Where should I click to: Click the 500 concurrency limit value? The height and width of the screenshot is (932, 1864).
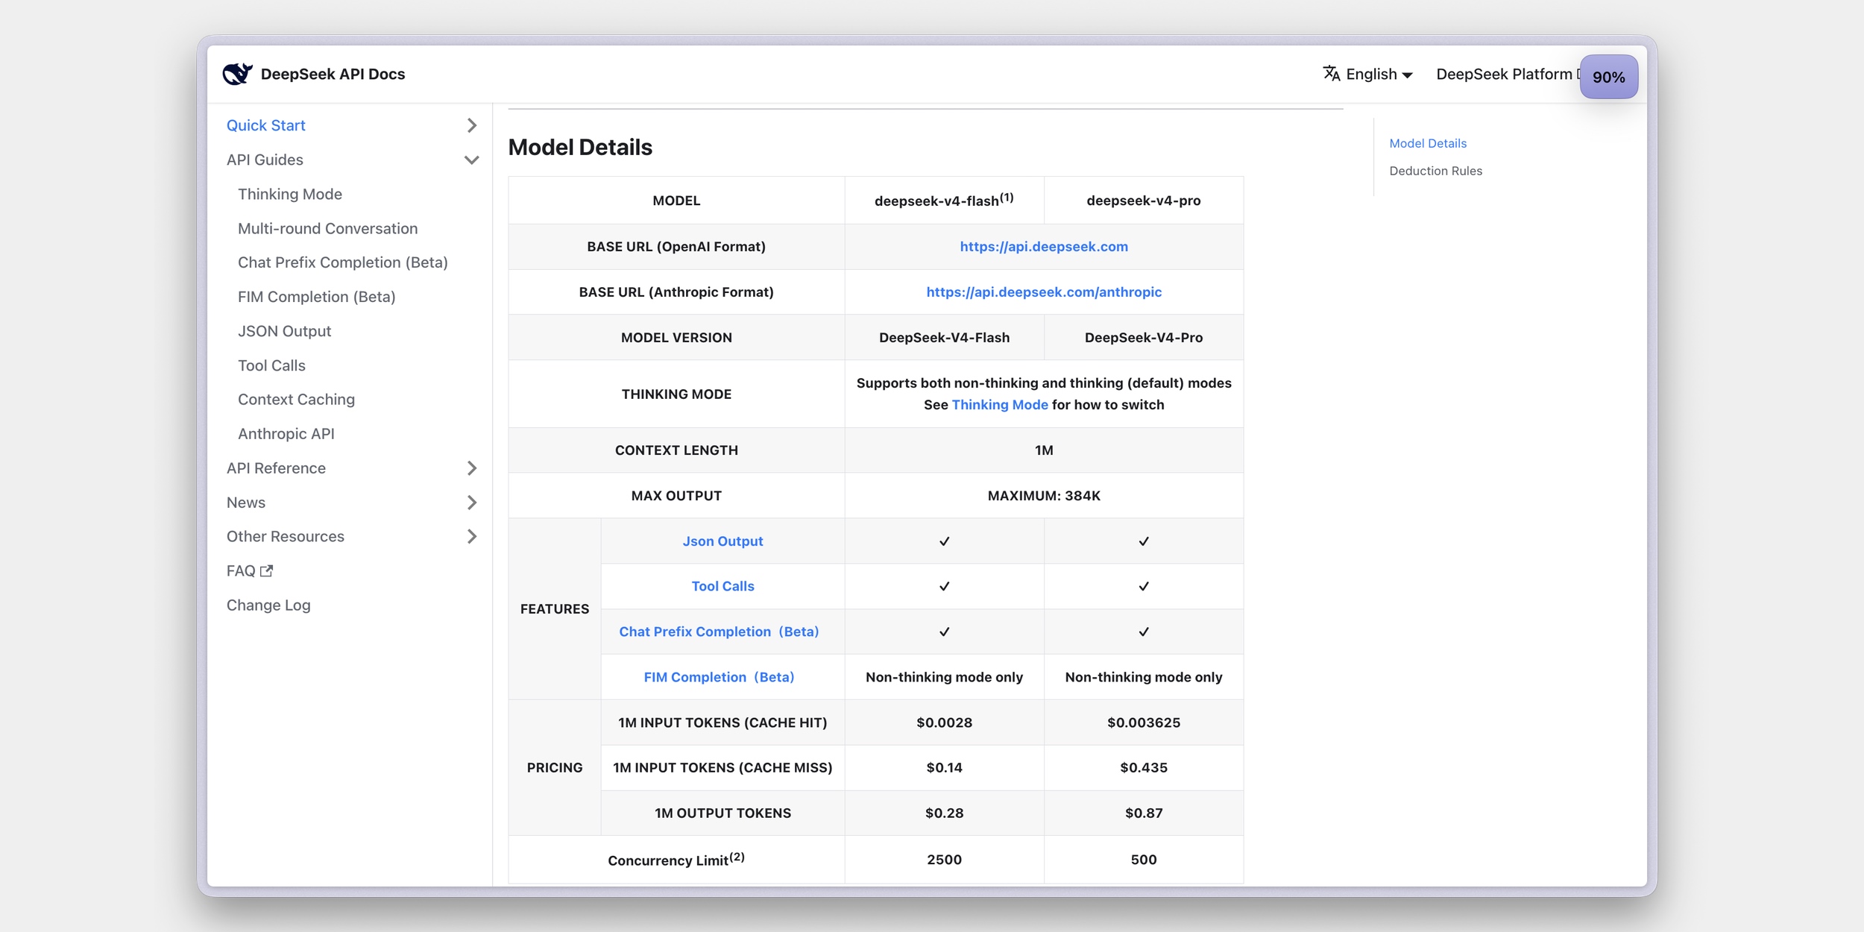pyautogui.click(x=1143, y=860)
